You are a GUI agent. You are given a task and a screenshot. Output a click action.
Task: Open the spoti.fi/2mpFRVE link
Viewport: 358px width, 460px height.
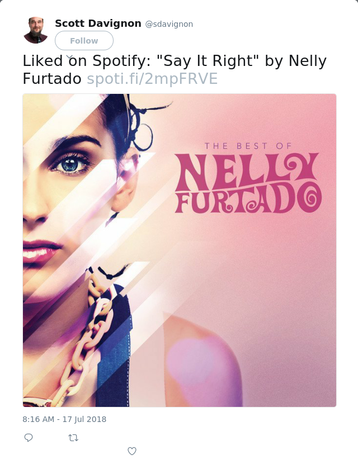(x=152, y=79)
